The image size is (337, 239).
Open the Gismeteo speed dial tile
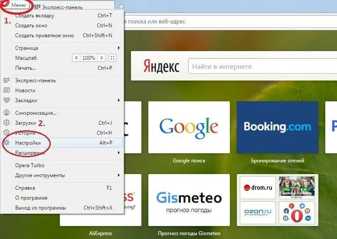189,200
